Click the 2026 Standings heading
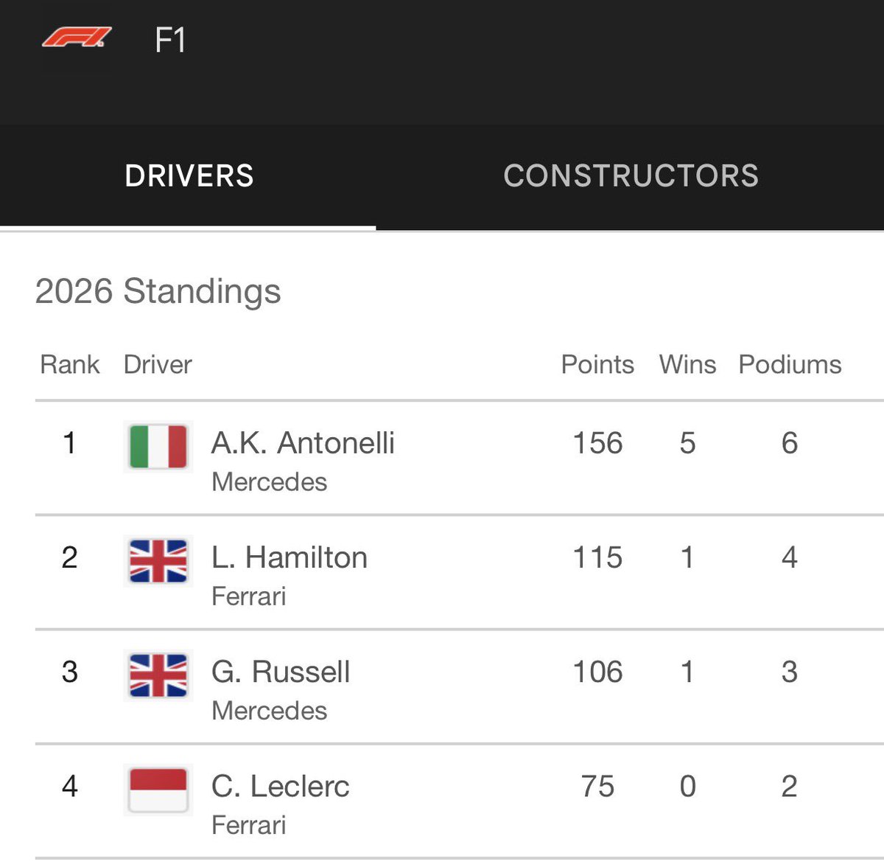This screenshot has width=884, height=867. coord(158,291)
